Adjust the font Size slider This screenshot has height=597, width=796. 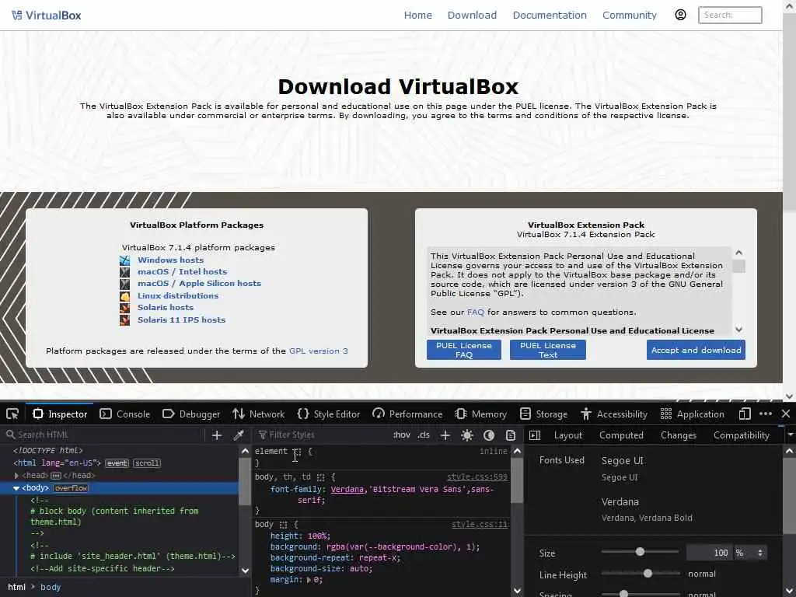(x=641, y=552)
